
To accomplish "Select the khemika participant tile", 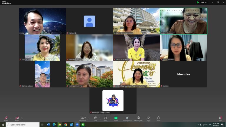I will click(184, 74).
